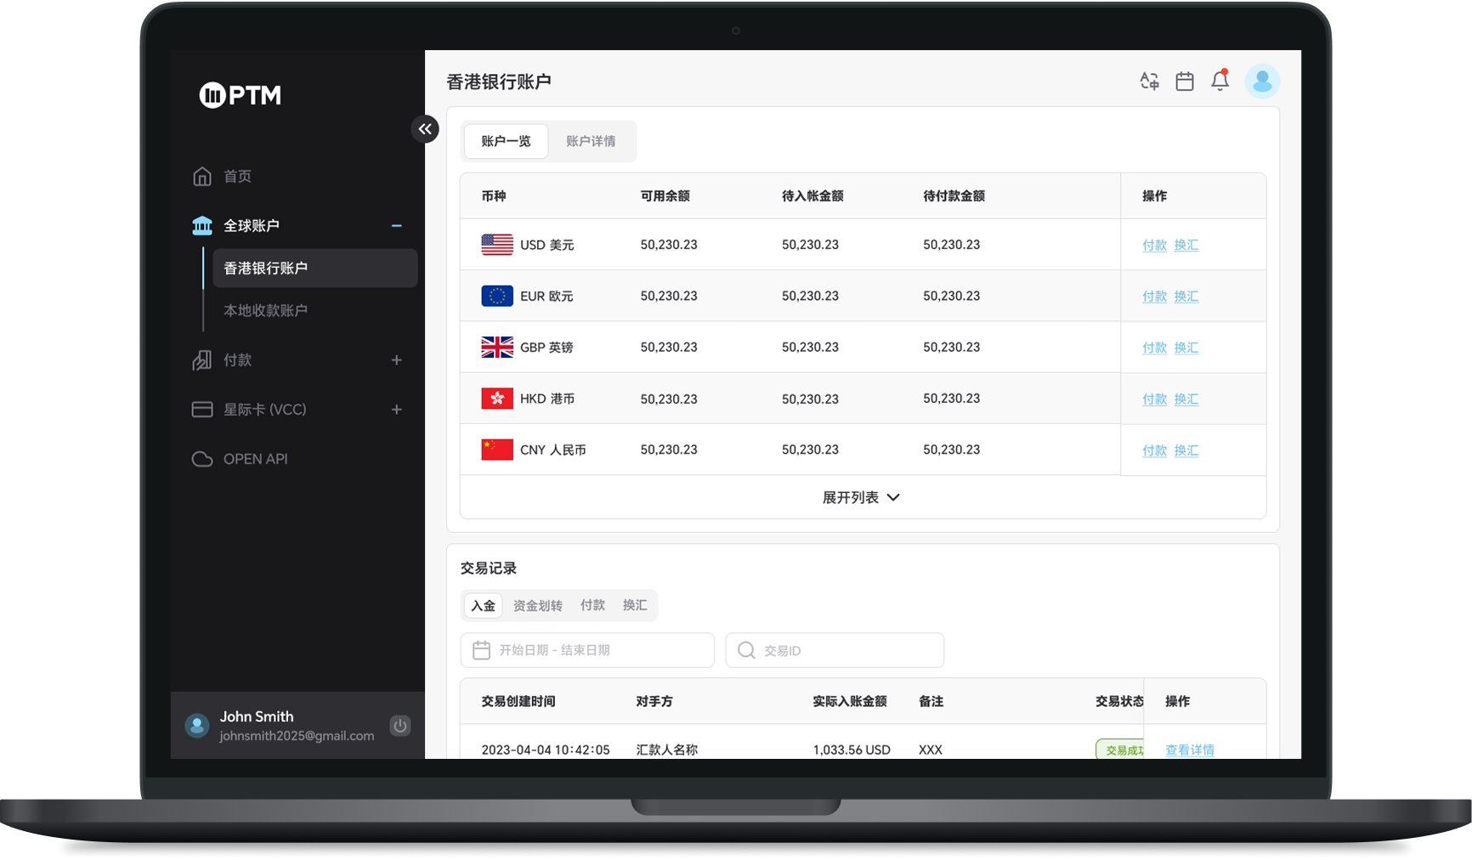Expand the 星际卡 (VCC) sidebar menu
The image size is (1472, 860).
click(396, 410)
